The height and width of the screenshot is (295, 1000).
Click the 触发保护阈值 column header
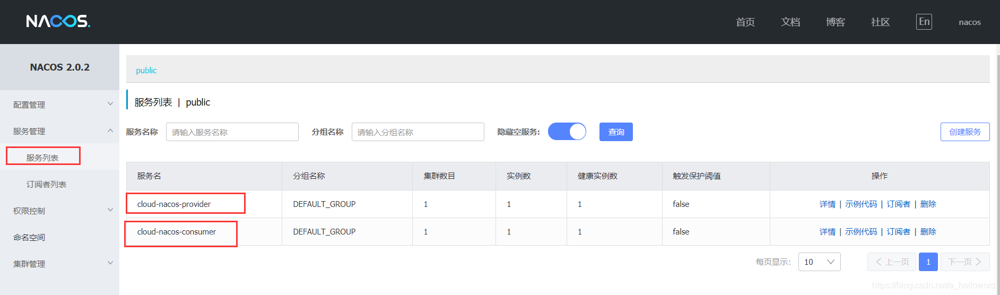click(697, 176)
